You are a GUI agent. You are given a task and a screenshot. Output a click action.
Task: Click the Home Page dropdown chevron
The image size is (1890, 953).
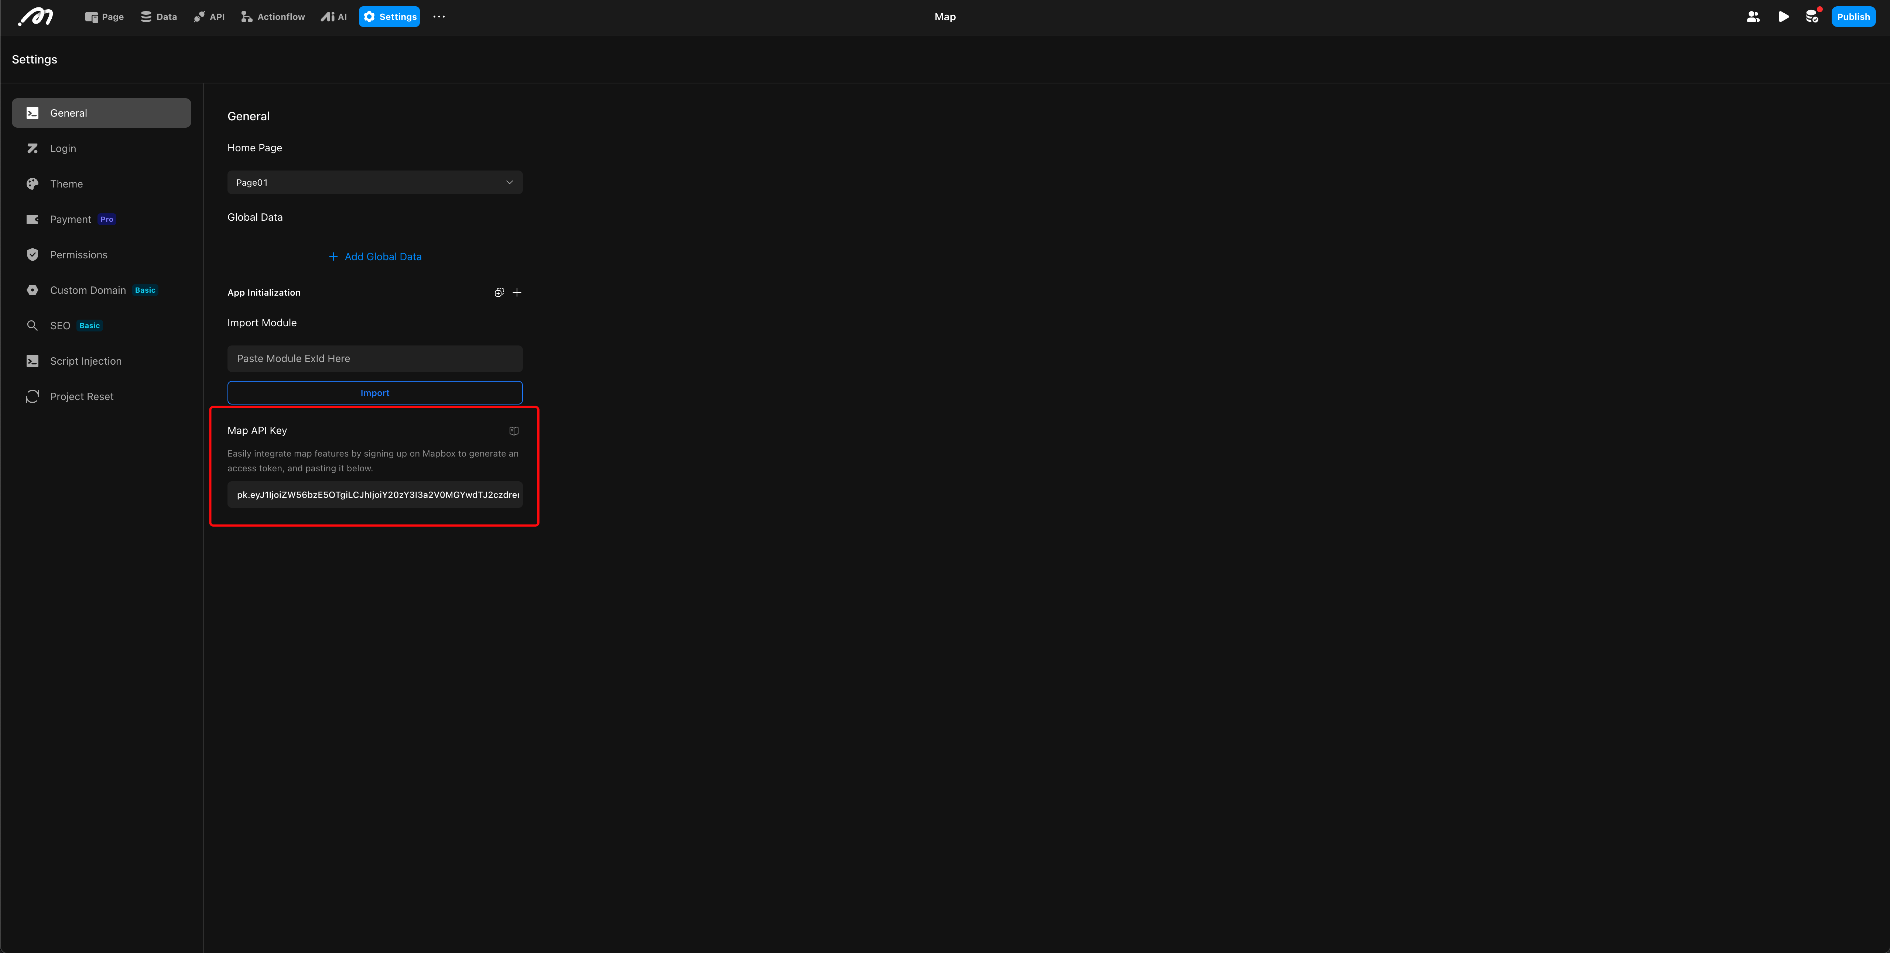[x=510, y=183]
